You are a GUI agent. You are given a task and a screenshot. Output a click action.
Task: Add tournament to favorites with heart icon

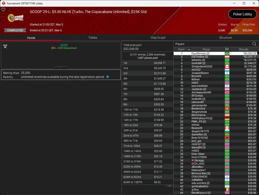pyautogui.click(x=3, y=10)
